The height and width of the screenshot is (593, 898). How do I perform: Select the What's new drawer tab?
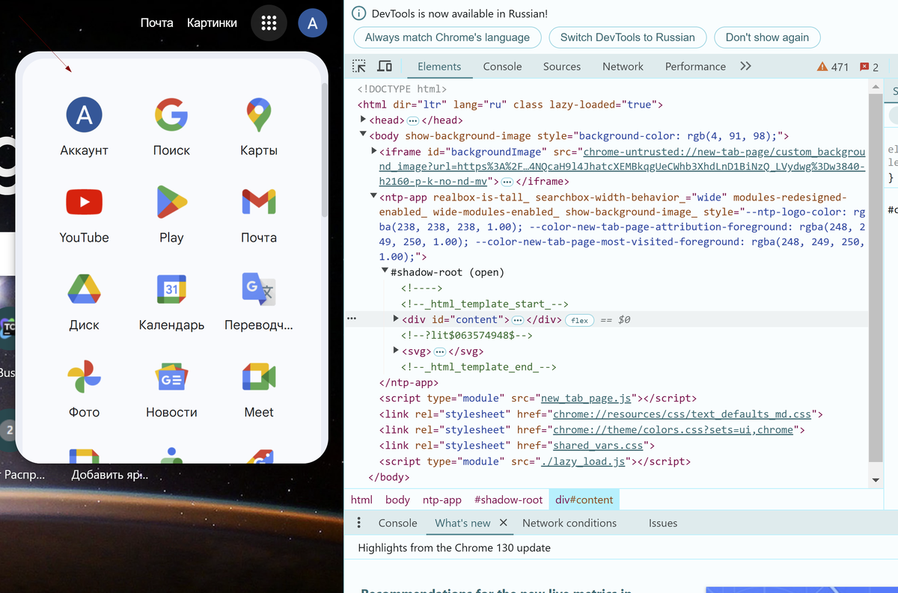[x=462, y=523]
